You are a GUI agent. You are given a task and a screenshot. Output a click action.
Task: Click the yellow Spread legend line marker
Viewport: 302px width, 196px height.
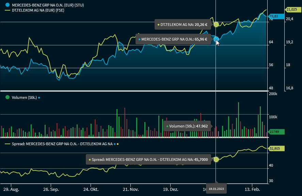tap(7, 144)
